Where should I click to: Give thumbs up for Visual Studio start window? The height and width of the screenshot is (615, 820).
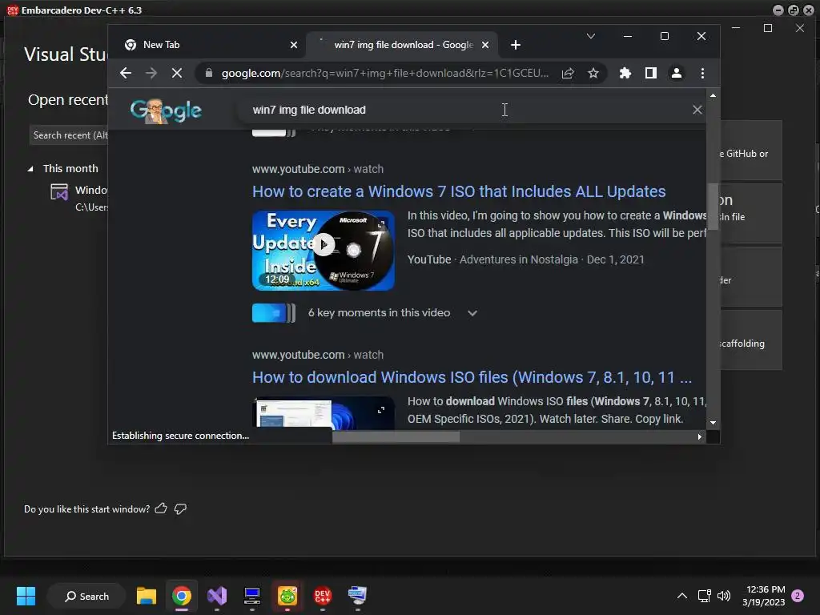(161, 508)
